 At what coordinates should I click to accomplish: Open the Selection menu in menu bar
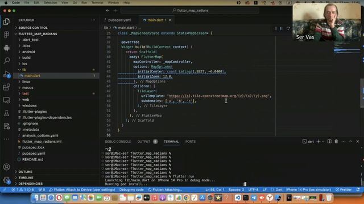[50, 2]
